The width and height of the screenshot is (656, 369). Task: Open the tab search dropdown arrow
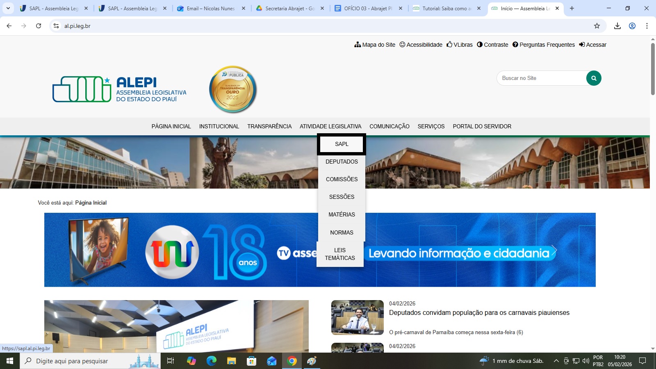pos(8,8)
